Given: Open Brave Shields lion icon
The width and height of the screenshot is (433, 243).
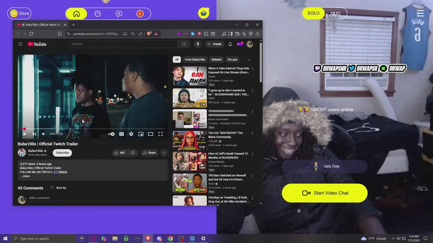Looking at the screenshot, I should pos(149,34).
